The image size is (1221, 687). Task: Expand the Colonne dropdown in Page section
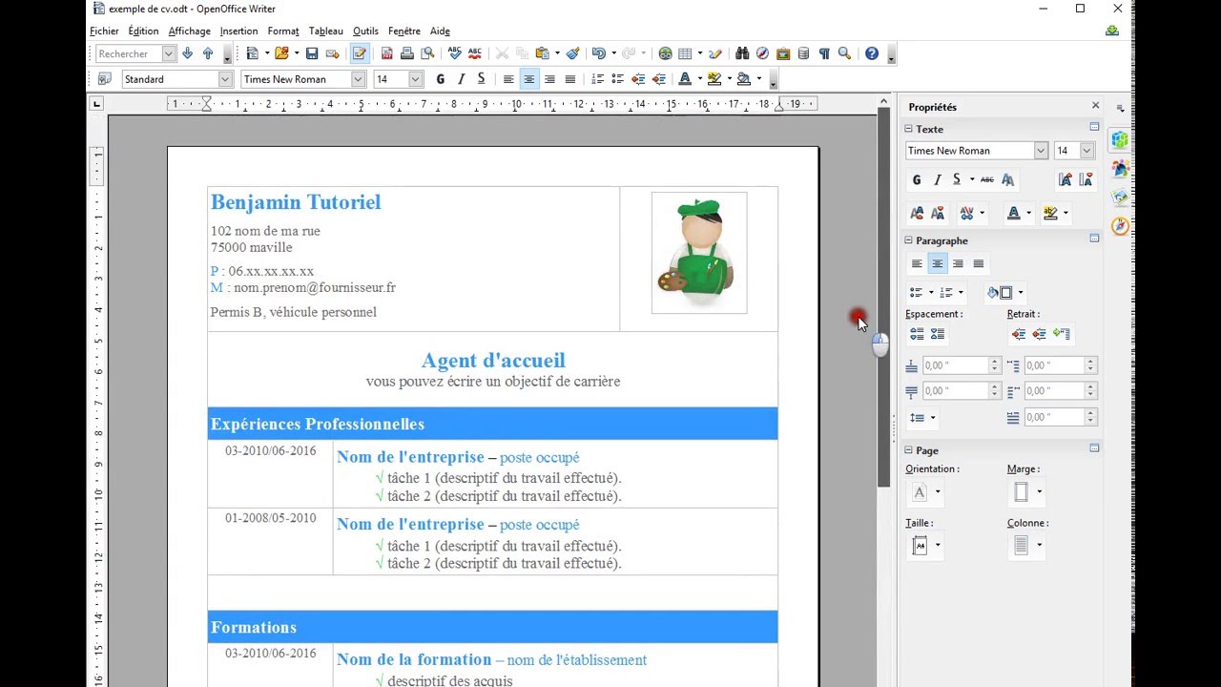coord(1039,546)
